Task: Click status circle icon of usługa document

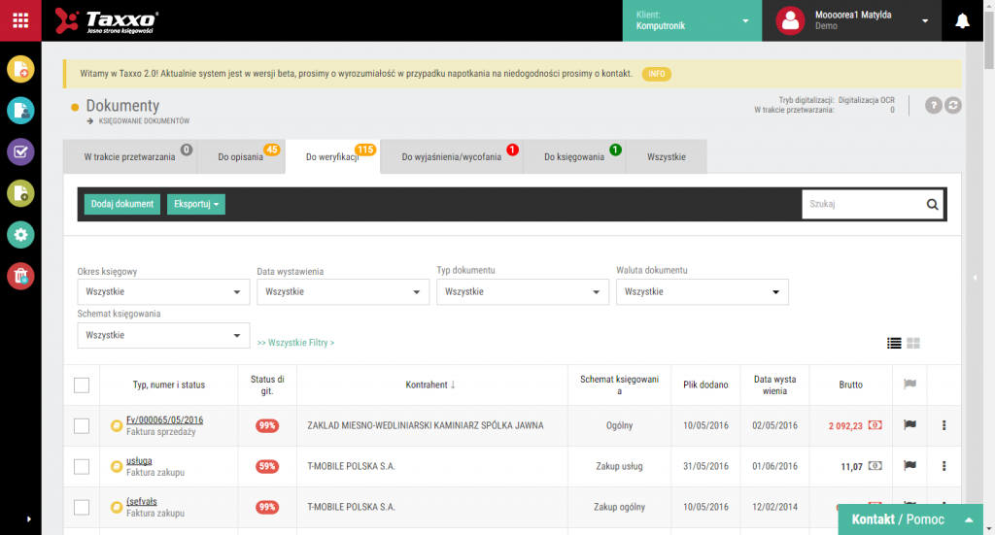Action: [117, 466]
